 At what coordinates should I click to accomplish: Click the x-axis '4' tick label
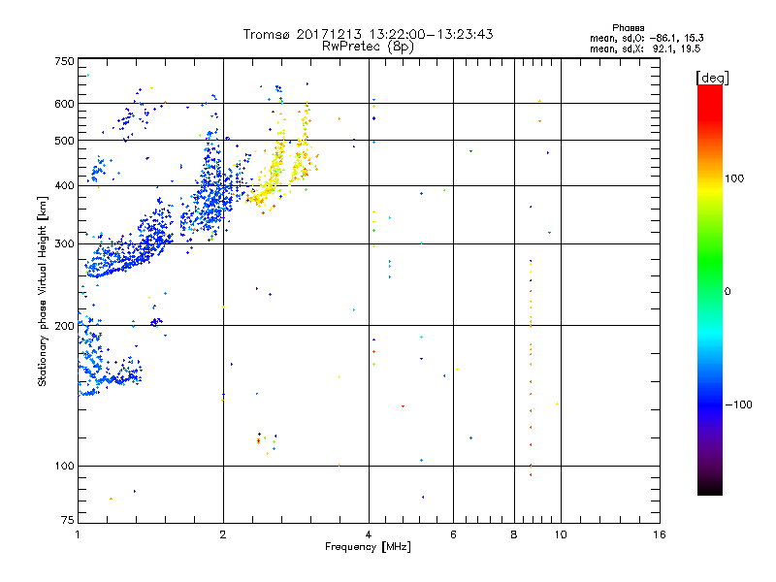(369, 534)
